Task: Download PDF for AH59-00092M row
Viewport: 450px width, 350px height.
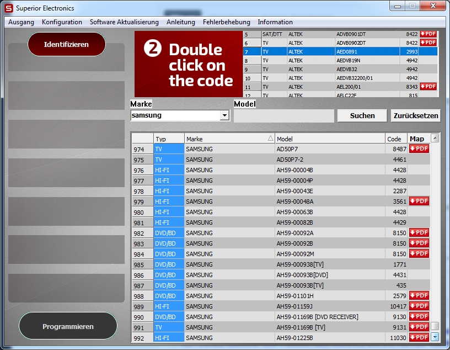Action: pos(419,253)
